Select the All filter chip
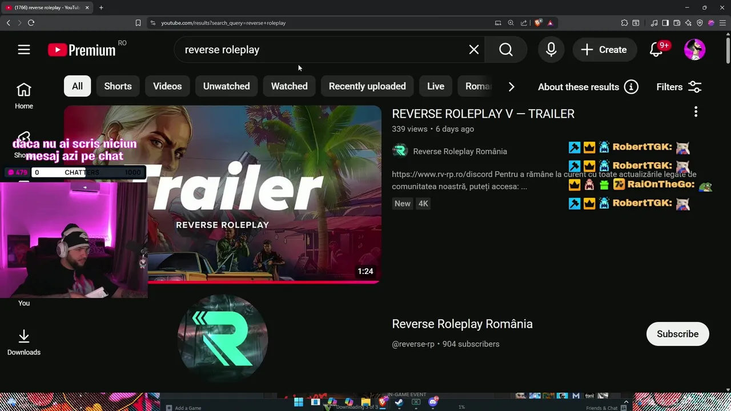The image size is (731, 411). [x=77, y=86]
